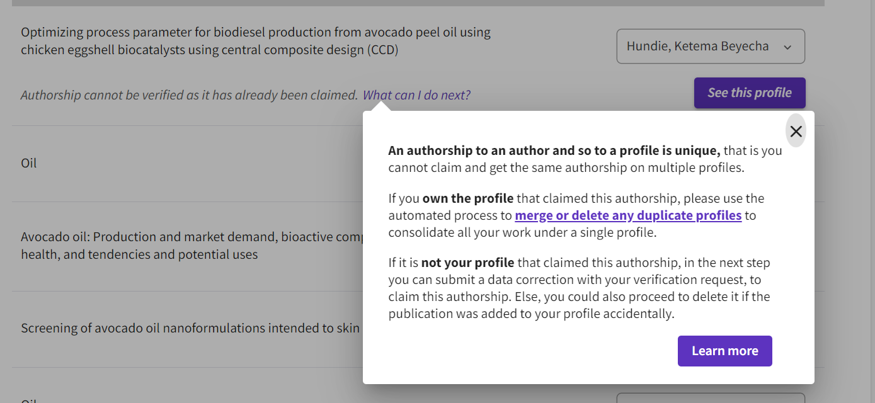Click the See this profile button
Viewport: 875px width, 403px height.
click(749, 92)
